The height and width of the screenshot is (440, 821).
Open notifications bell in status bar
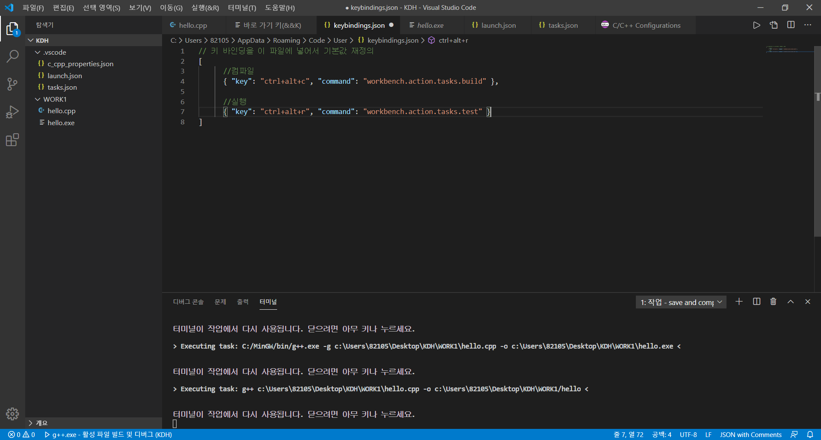[810, 434]
